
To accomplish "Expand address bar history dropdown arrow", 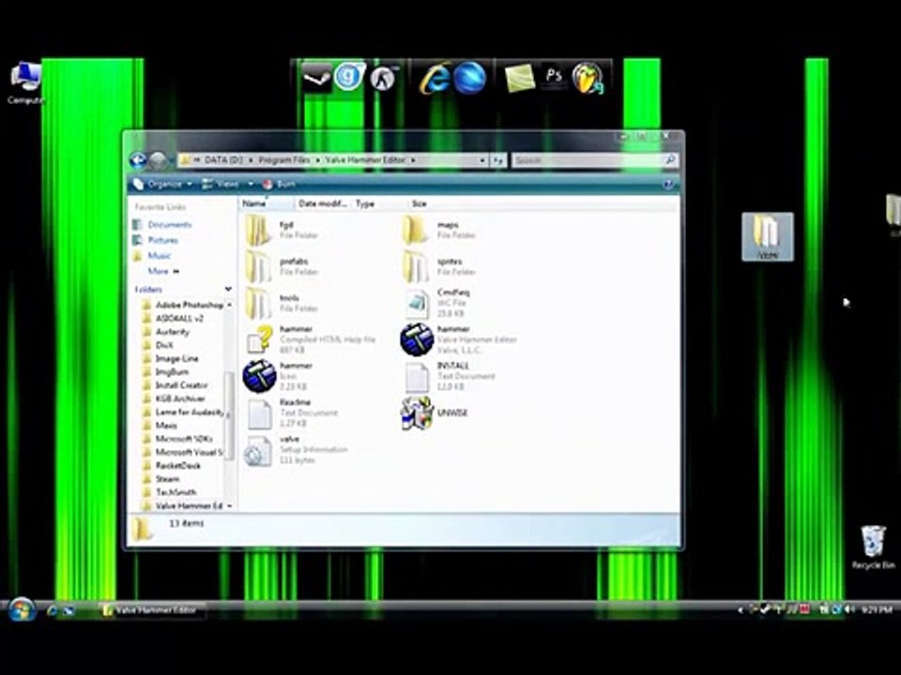I will [x=482, y=160].
